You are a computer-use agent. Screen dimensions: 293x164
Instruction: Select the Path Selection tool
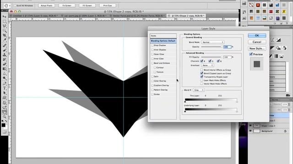pyautogui.click(x=5, y=93)
